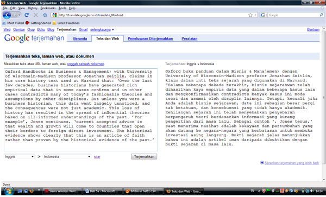Switch to the Peralatan tab

click(190, 39)
